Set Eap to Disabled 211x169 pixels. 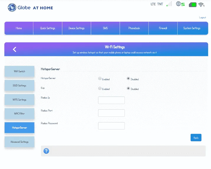coord(128,88)
